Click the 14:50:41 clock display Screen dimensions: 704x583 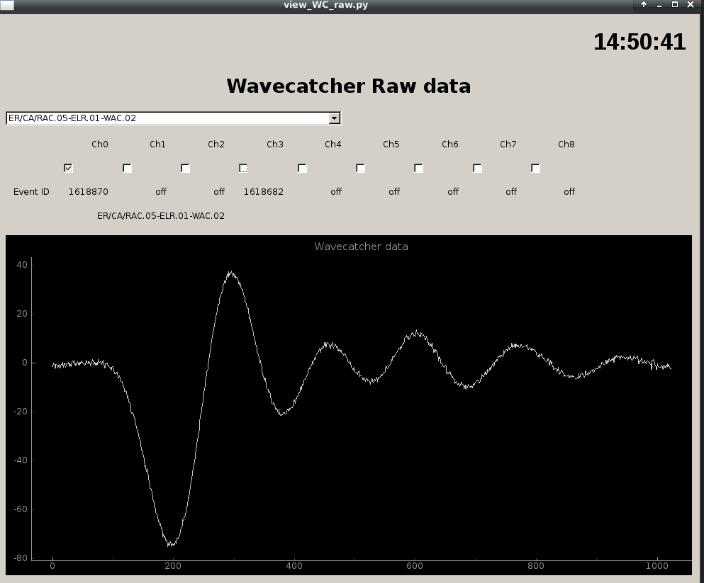[639, 42]
